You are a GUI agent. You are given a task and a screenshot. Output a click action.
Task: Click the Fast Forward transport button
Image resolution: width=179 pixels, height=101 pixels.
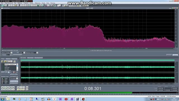pyautogui.click(x=8, y=89)
